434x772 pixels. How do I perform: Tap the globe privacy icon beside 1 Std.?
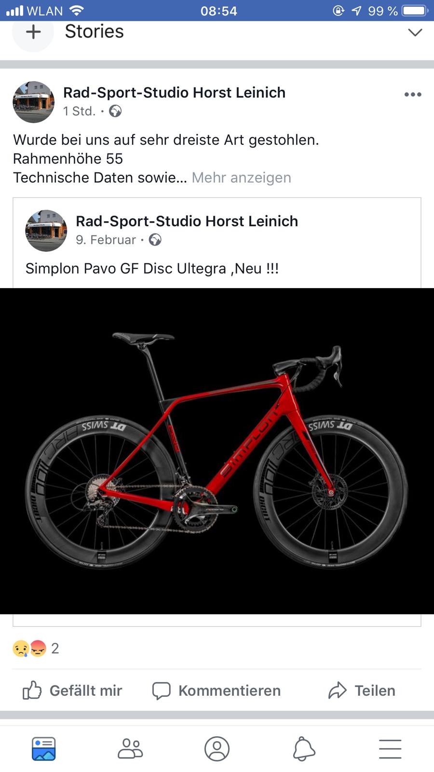coord(115,111)
